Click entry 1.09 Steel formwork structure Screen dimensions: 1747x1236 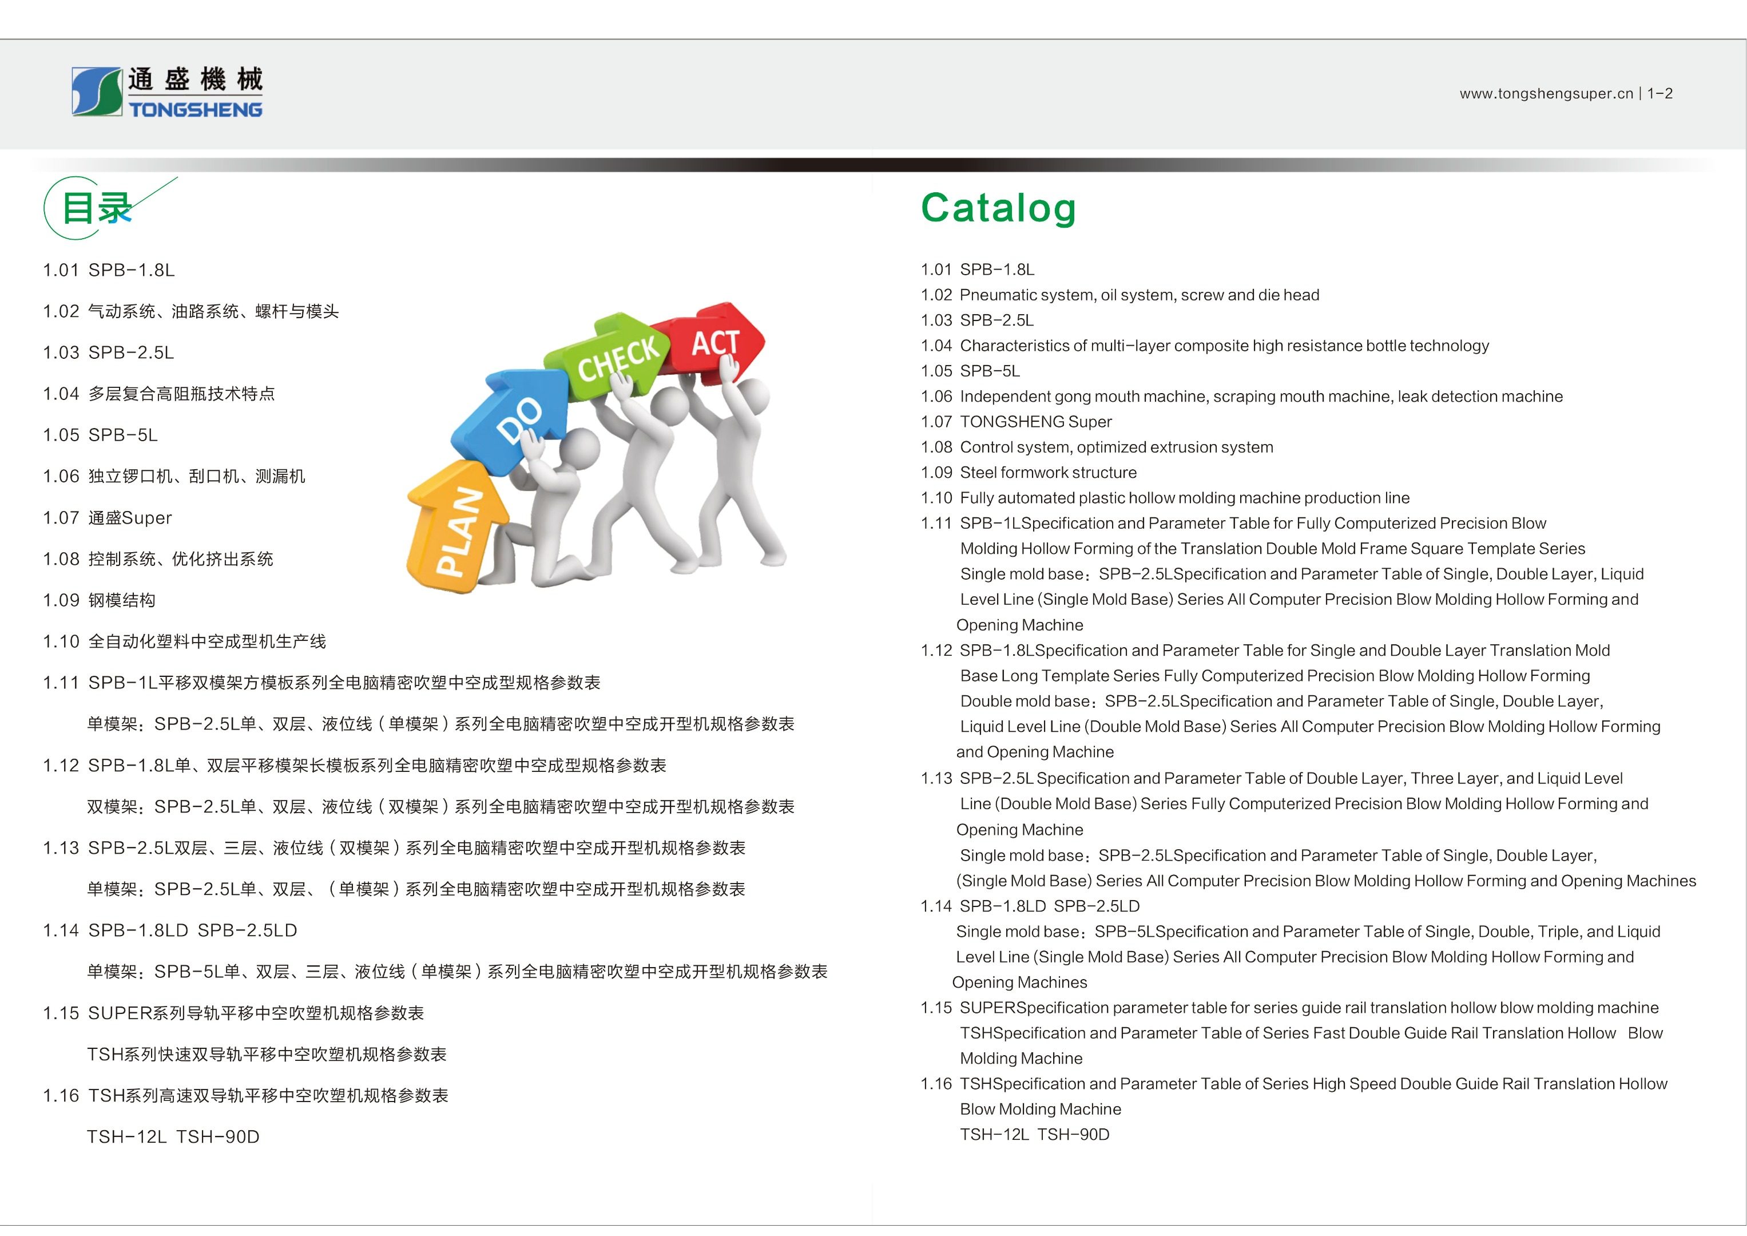point(1029,473)
